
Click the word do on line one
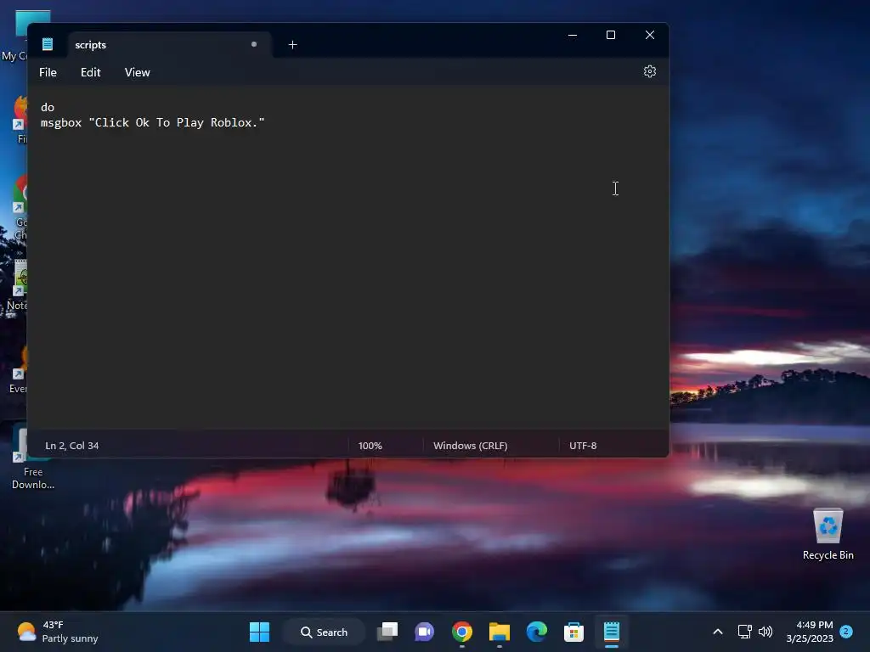point(48,107)
